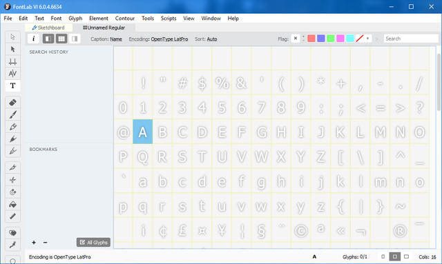Toggle the left sidebar panel button

pyautogui.click(x=48, y=39)
